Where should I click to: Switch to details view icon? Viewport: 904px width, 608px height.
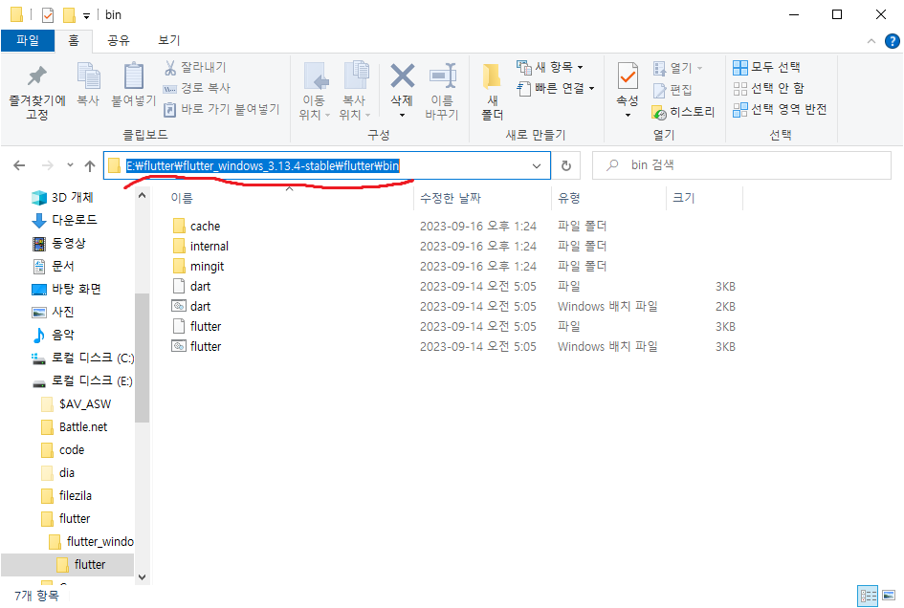point(868,596)
